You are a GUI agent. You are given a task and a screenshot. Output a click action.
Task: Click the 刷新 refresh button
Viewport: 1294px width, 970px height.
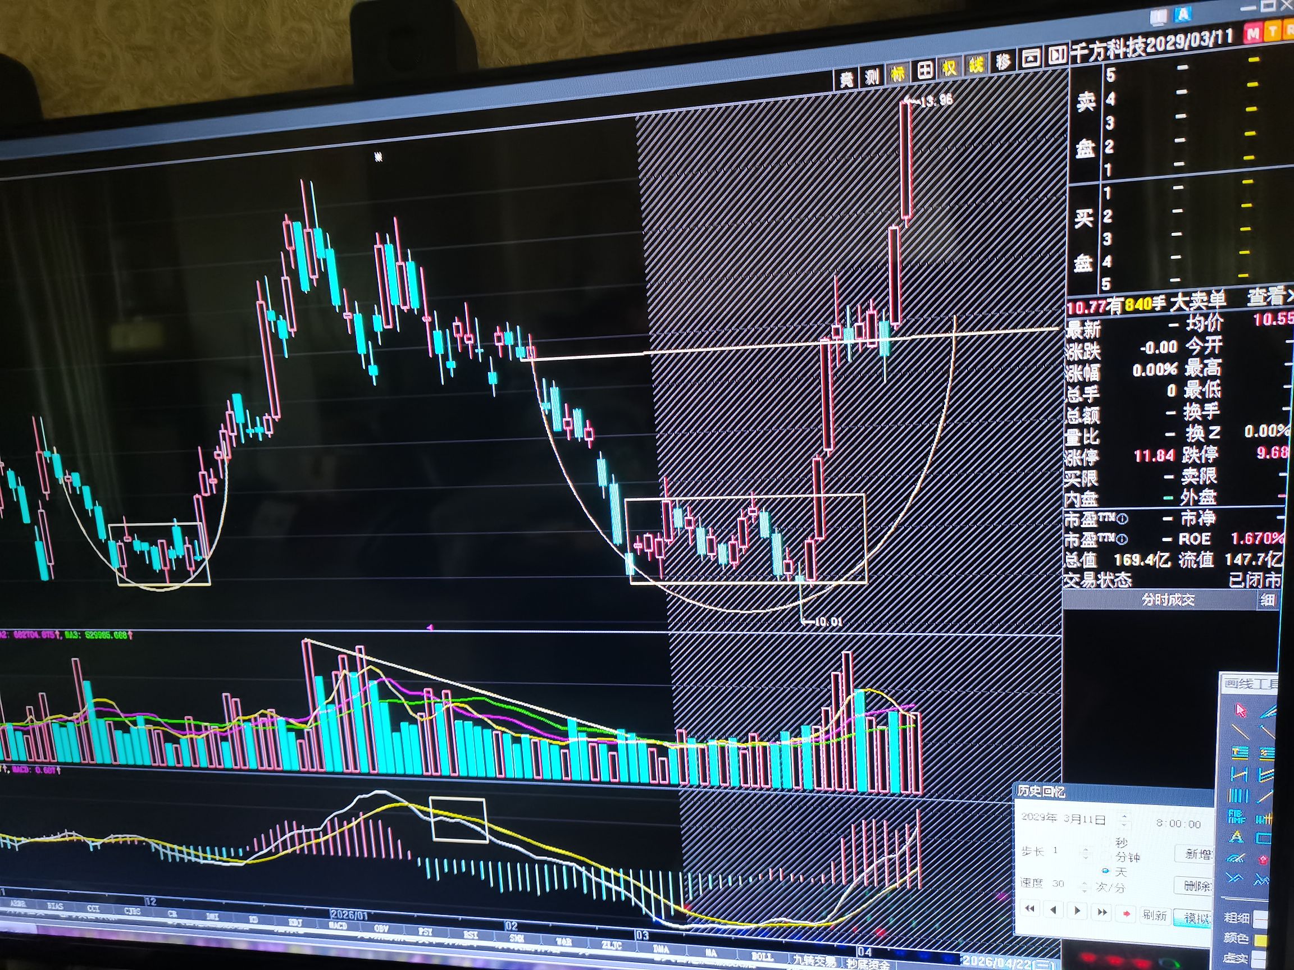click(x=1154, y=915)
